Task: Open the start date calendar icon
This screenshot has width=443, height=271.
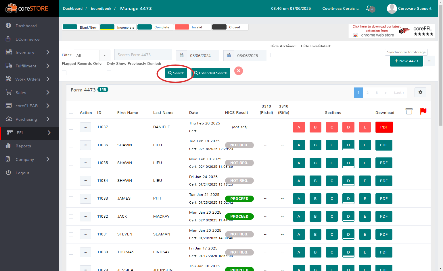Action: point(181,56)
